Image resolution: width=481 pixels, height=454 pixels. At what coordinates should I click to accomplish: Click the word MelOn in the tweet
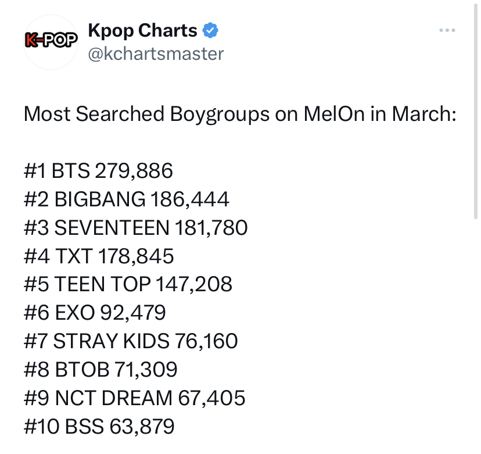coord(334,114)
